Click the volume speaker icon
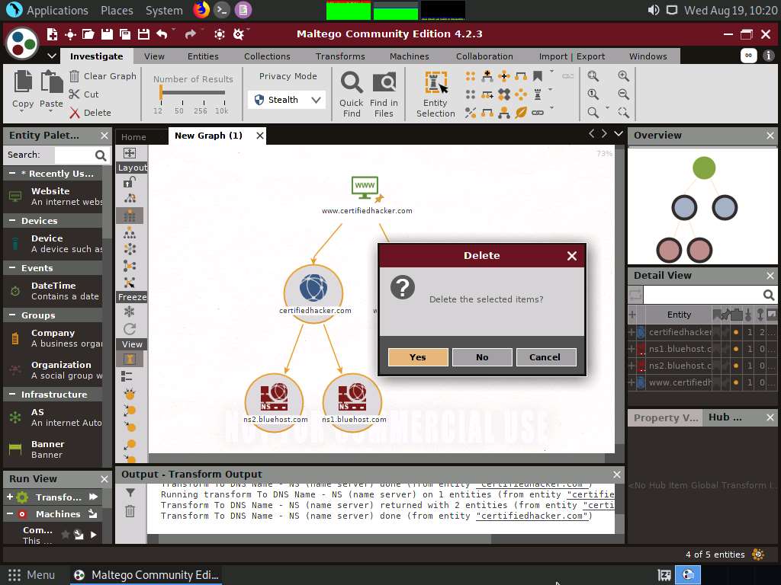Screen dimensions: 781x585 coord(654,10)
